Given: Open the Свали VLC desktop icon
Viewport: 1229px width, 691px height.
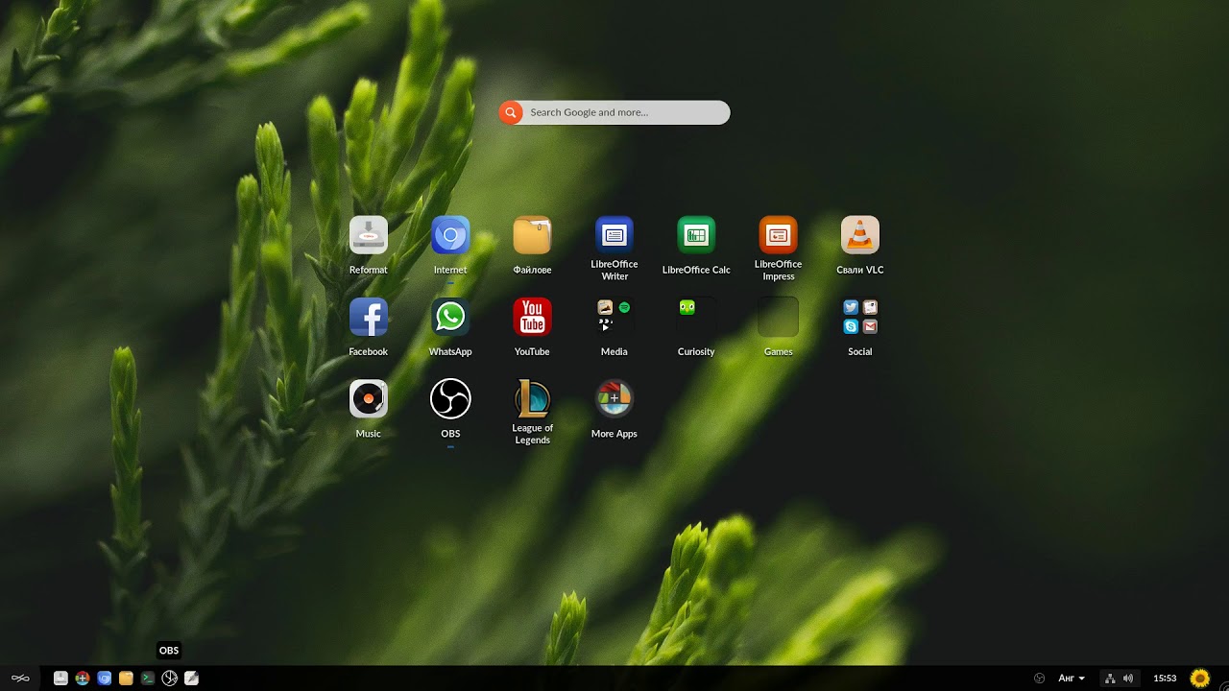Looking at the screenshot, I should click(860, 235).
